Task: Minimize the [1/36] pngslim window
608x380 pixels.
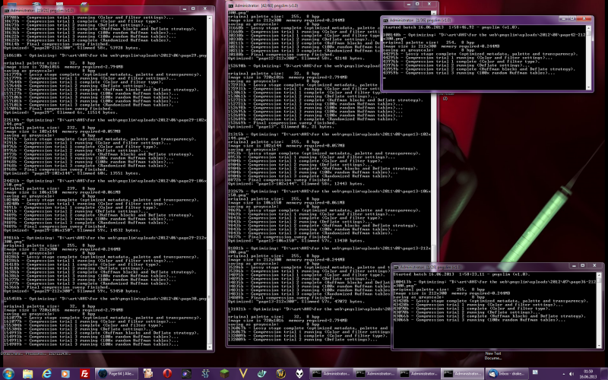Action: (x=563, y=18)
